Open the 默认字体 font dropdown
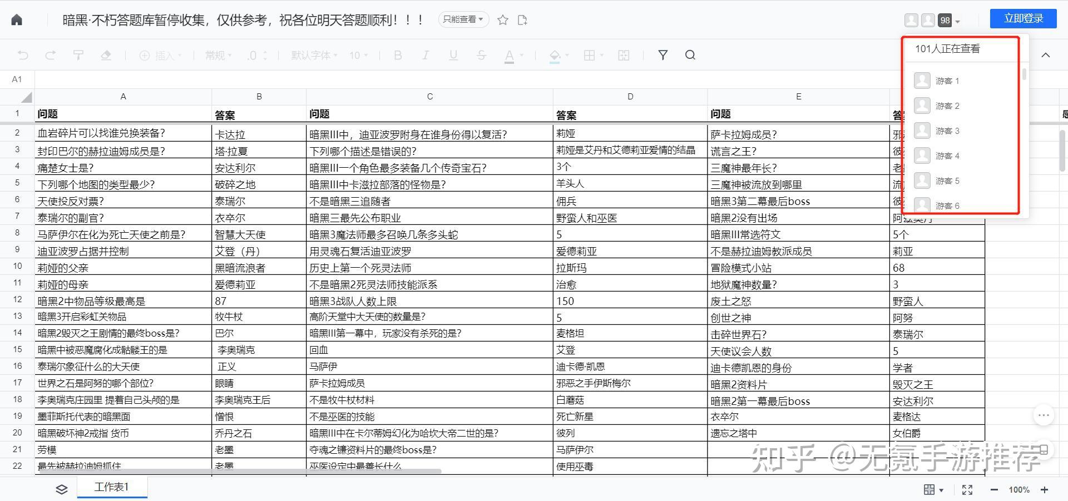 314,55
